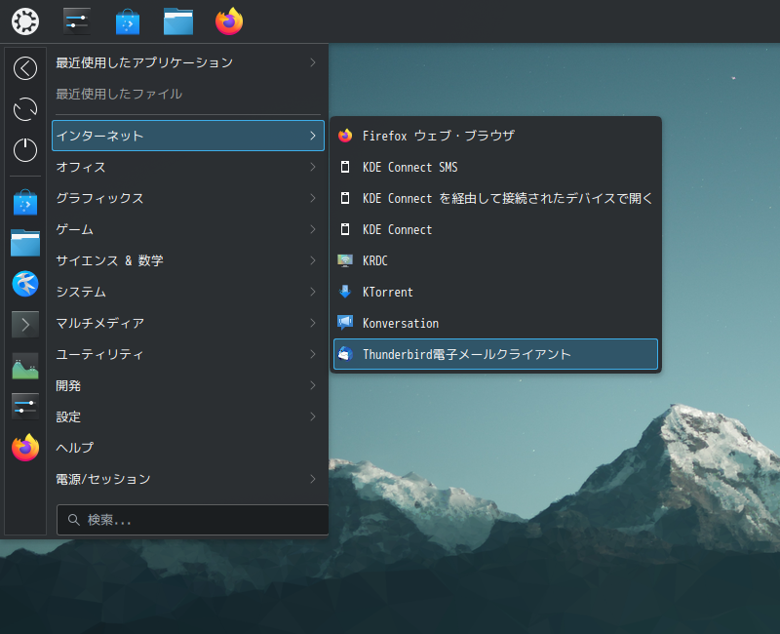Screen dimensions: 780x634
Task: Launch Firefox from the top panel
Action: tap(229, 21)
